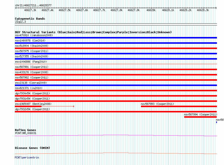The width and height of the screenshot is (224, 165).
Task: Click the red bar of nsv519904
Action: coord(116,48)
